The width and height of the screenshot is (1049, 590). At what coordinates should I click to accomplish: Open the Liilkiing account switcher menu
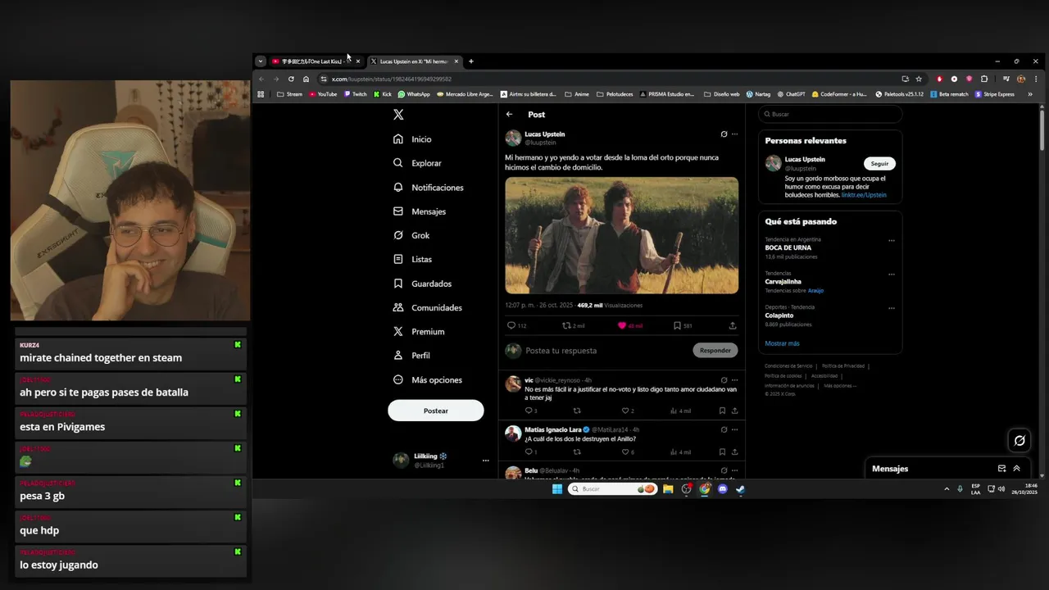[x=441, y=461]
